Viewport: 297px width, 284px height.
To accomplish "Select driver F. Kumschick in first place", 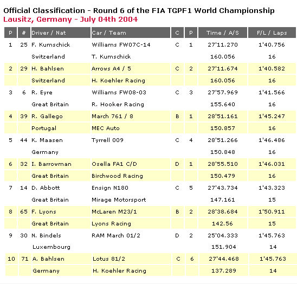I will [51, 44].
